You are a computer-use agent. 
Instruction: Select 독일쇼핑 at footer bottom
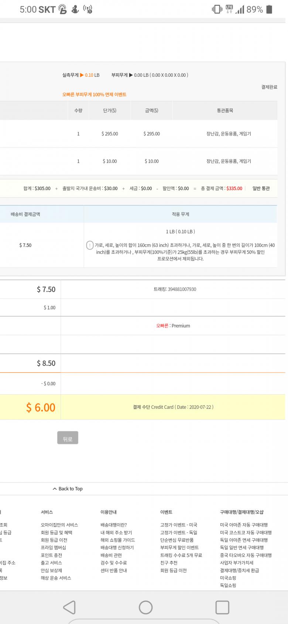pos(228,585)
